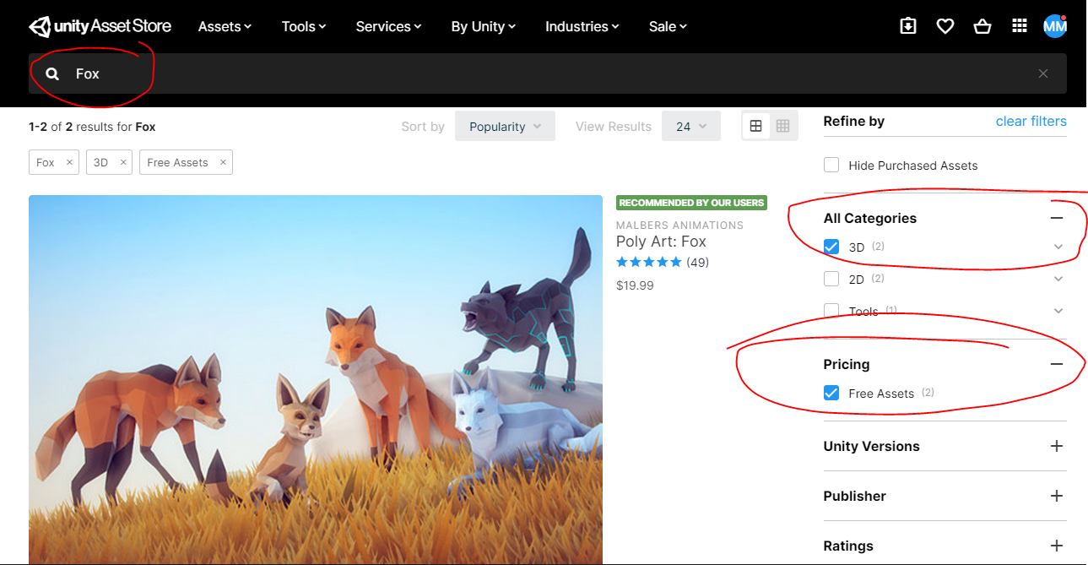This screenshot has width=1088, height=565.
Task: Switch to small grid view
Action: coord(782,126)
